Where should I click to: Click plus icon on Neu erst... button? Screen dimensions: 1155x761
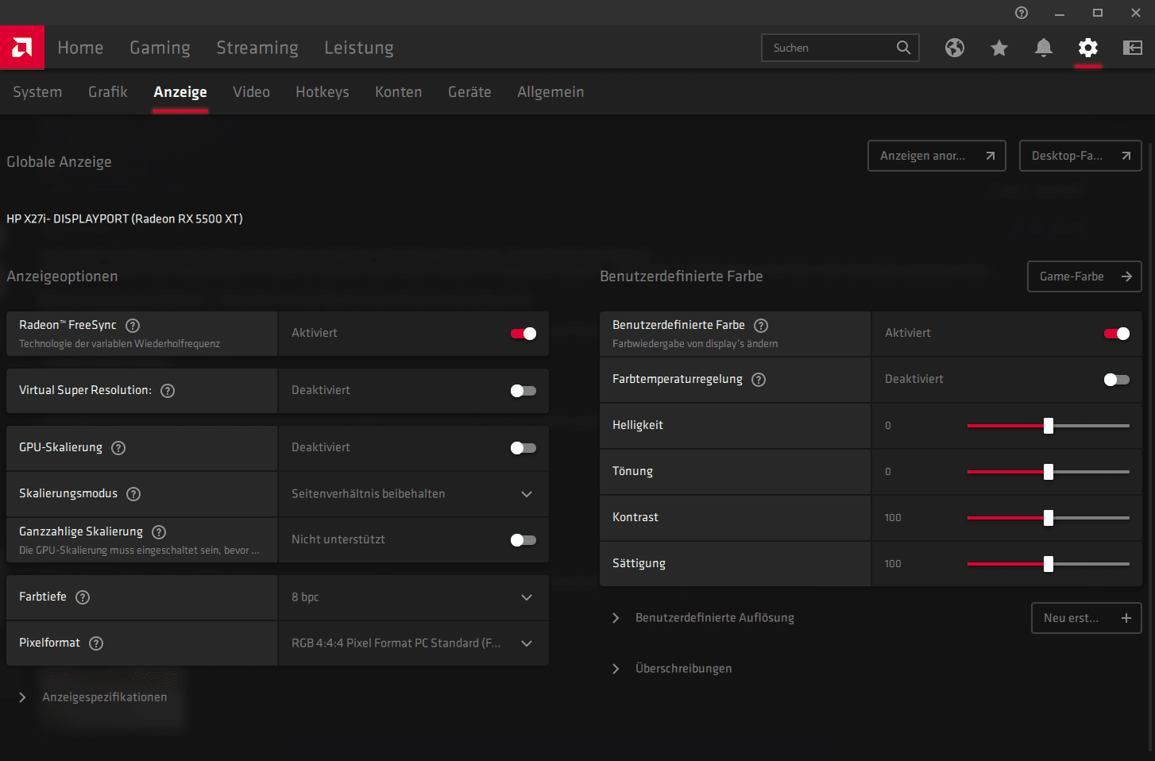1126,618
